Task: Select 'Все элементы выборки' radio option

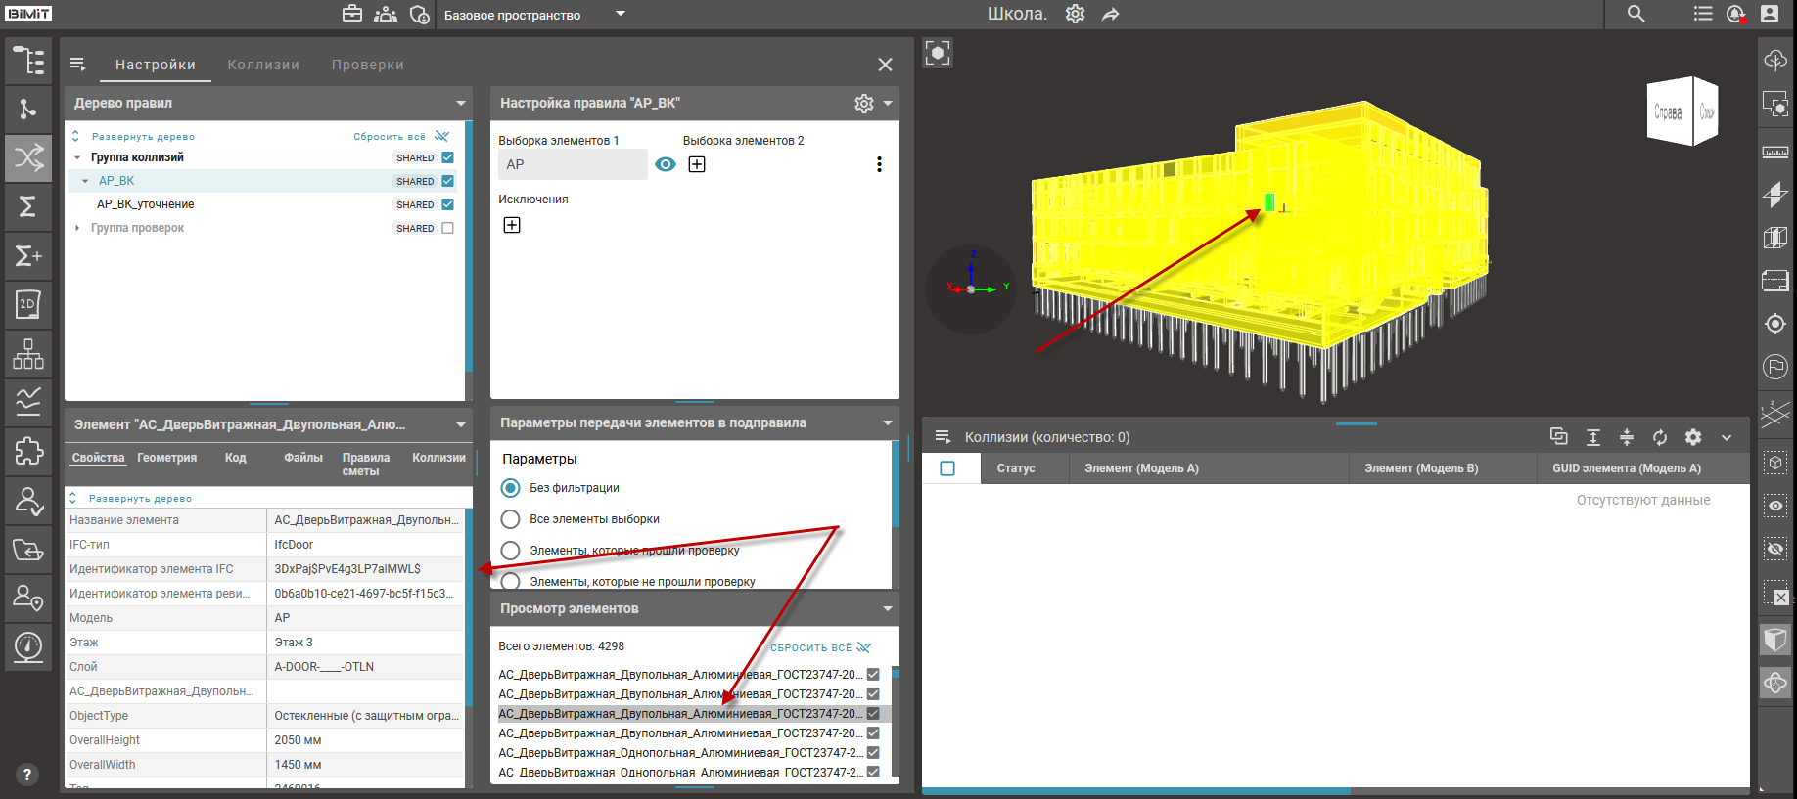Action: coord(510,519)
